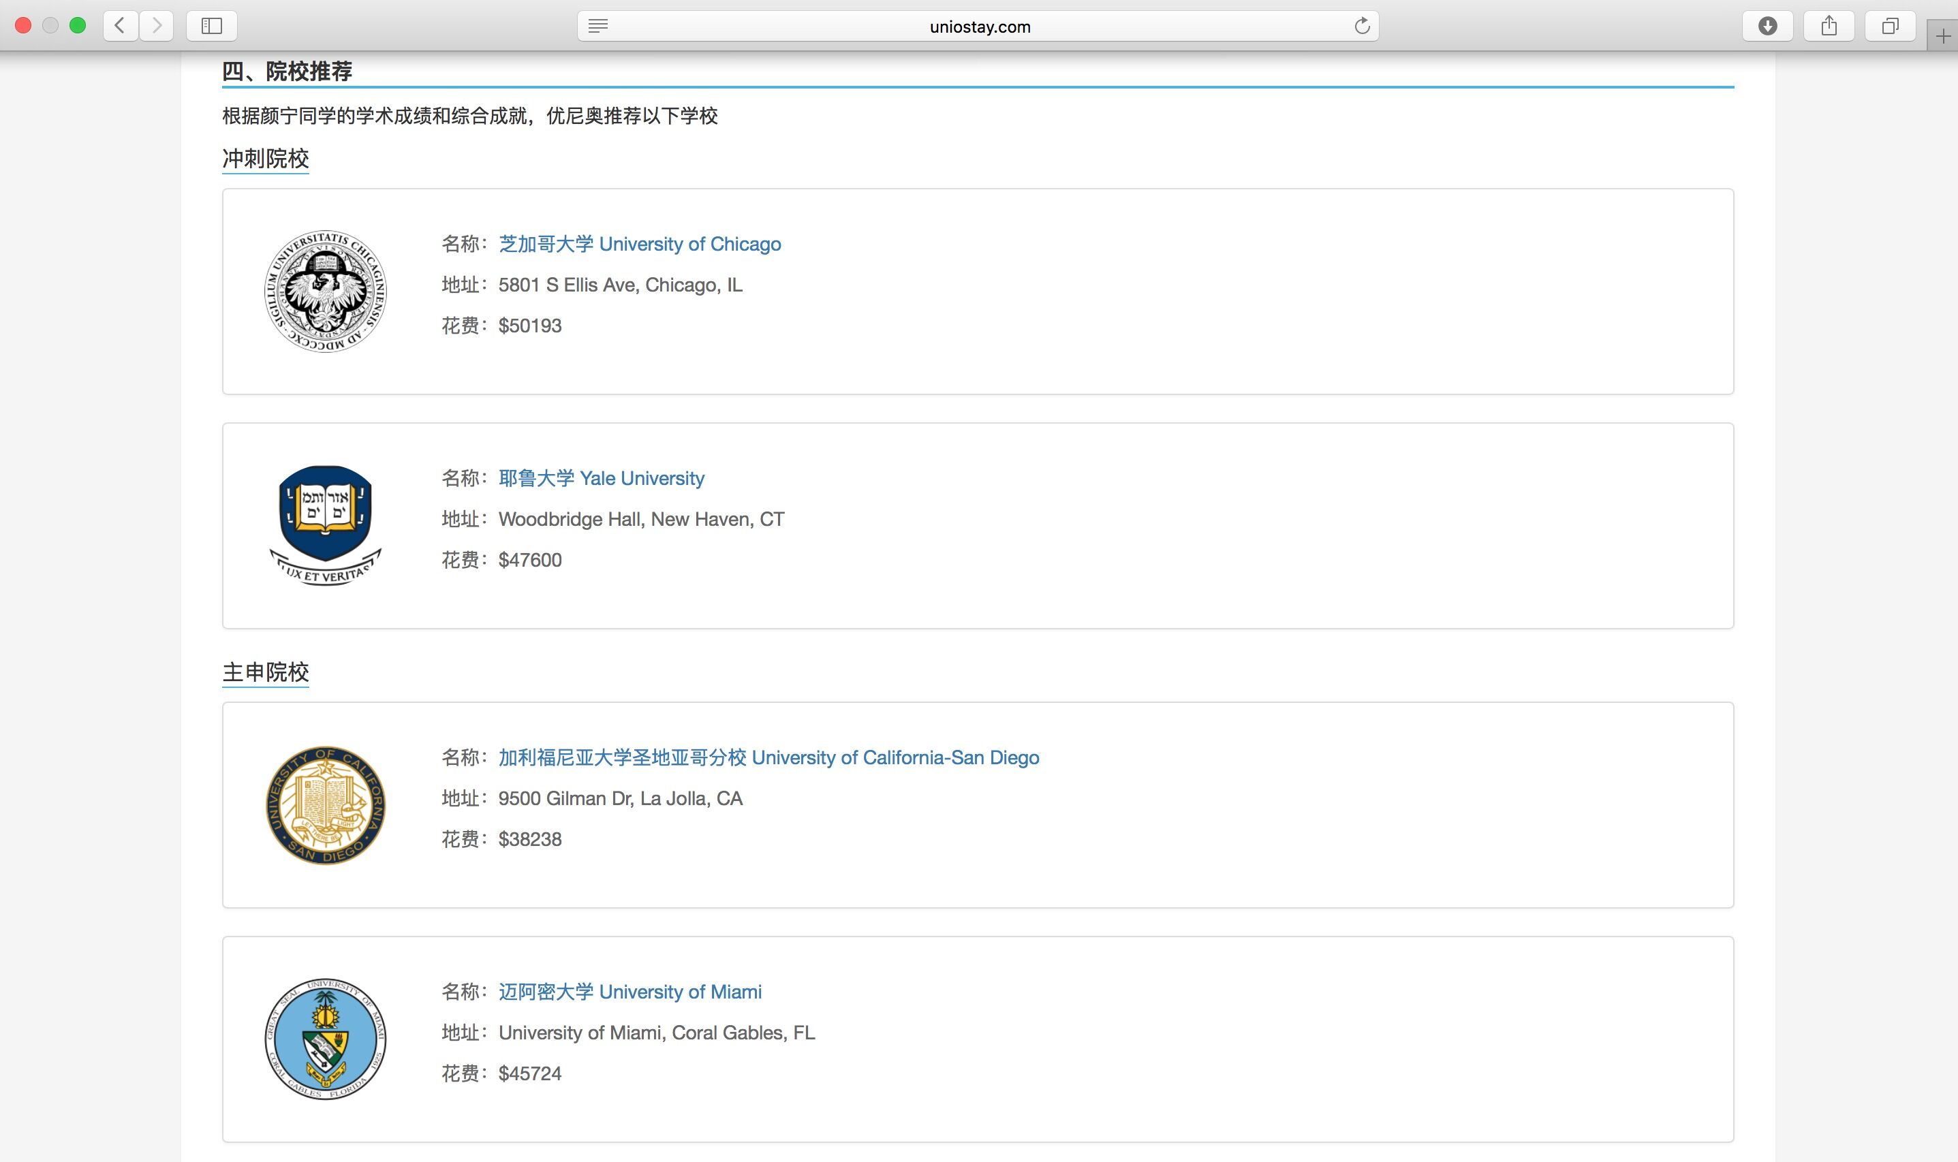
Task: Click the green fullscreen window button
Action: (78, 26)
